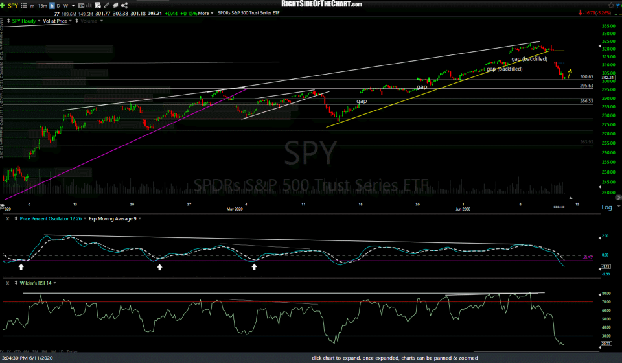Open Exp Moving Average 9 dropdown
Image resolution: width=622 pixels, height=363 pixels.
(x=140, y=218)
